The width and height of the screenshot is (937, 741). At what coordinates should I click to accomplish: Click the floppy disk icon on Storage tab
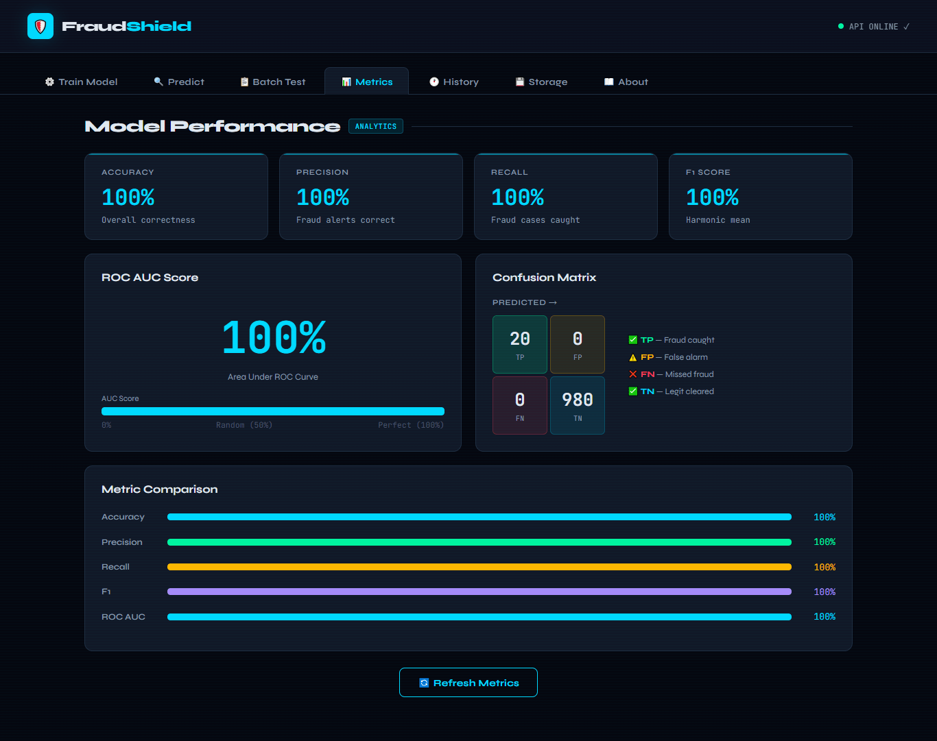pyautogui.click(x=520, y=82)
